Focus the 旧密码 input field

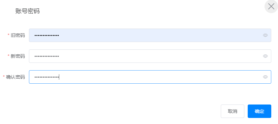pyautogui.click(x=150, y=35)
